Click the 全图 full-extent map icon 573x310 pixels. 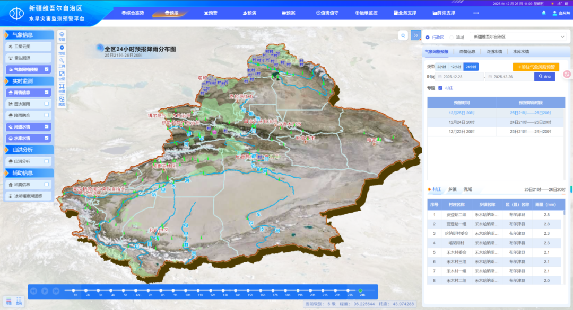(x=62, y=76)
